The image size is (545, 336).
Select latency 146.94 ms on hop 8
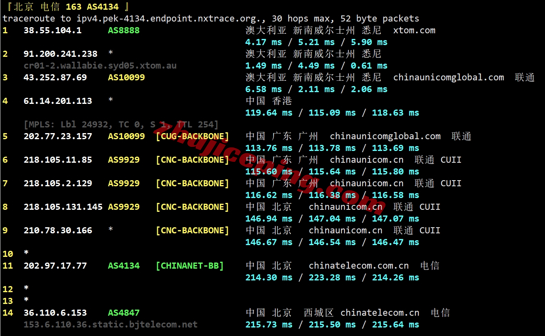[x=269, y=219]
